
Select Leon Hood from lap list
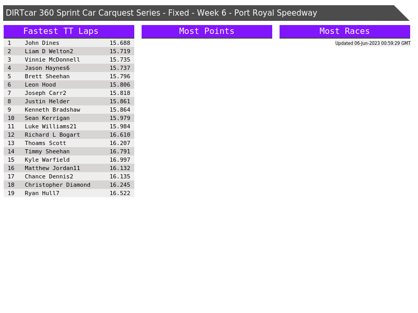click(40, 85)
